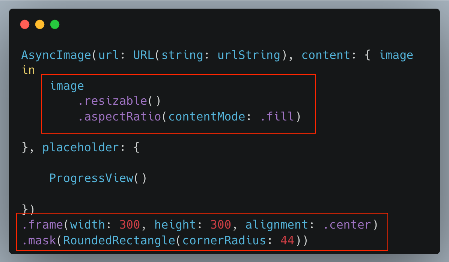Click the height value 300
This screenshot has width=449, height=262.
coord(221,224)
